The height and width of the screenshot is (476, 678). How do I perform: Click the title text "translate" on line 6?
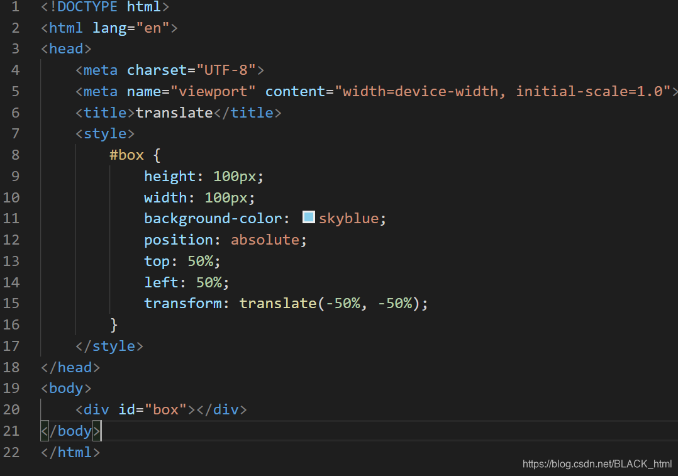click(174, 113)
